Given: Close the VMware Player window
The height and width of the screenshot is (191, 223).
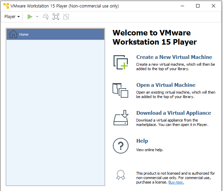Looking at the screenshot, I should tap(213, 6).
